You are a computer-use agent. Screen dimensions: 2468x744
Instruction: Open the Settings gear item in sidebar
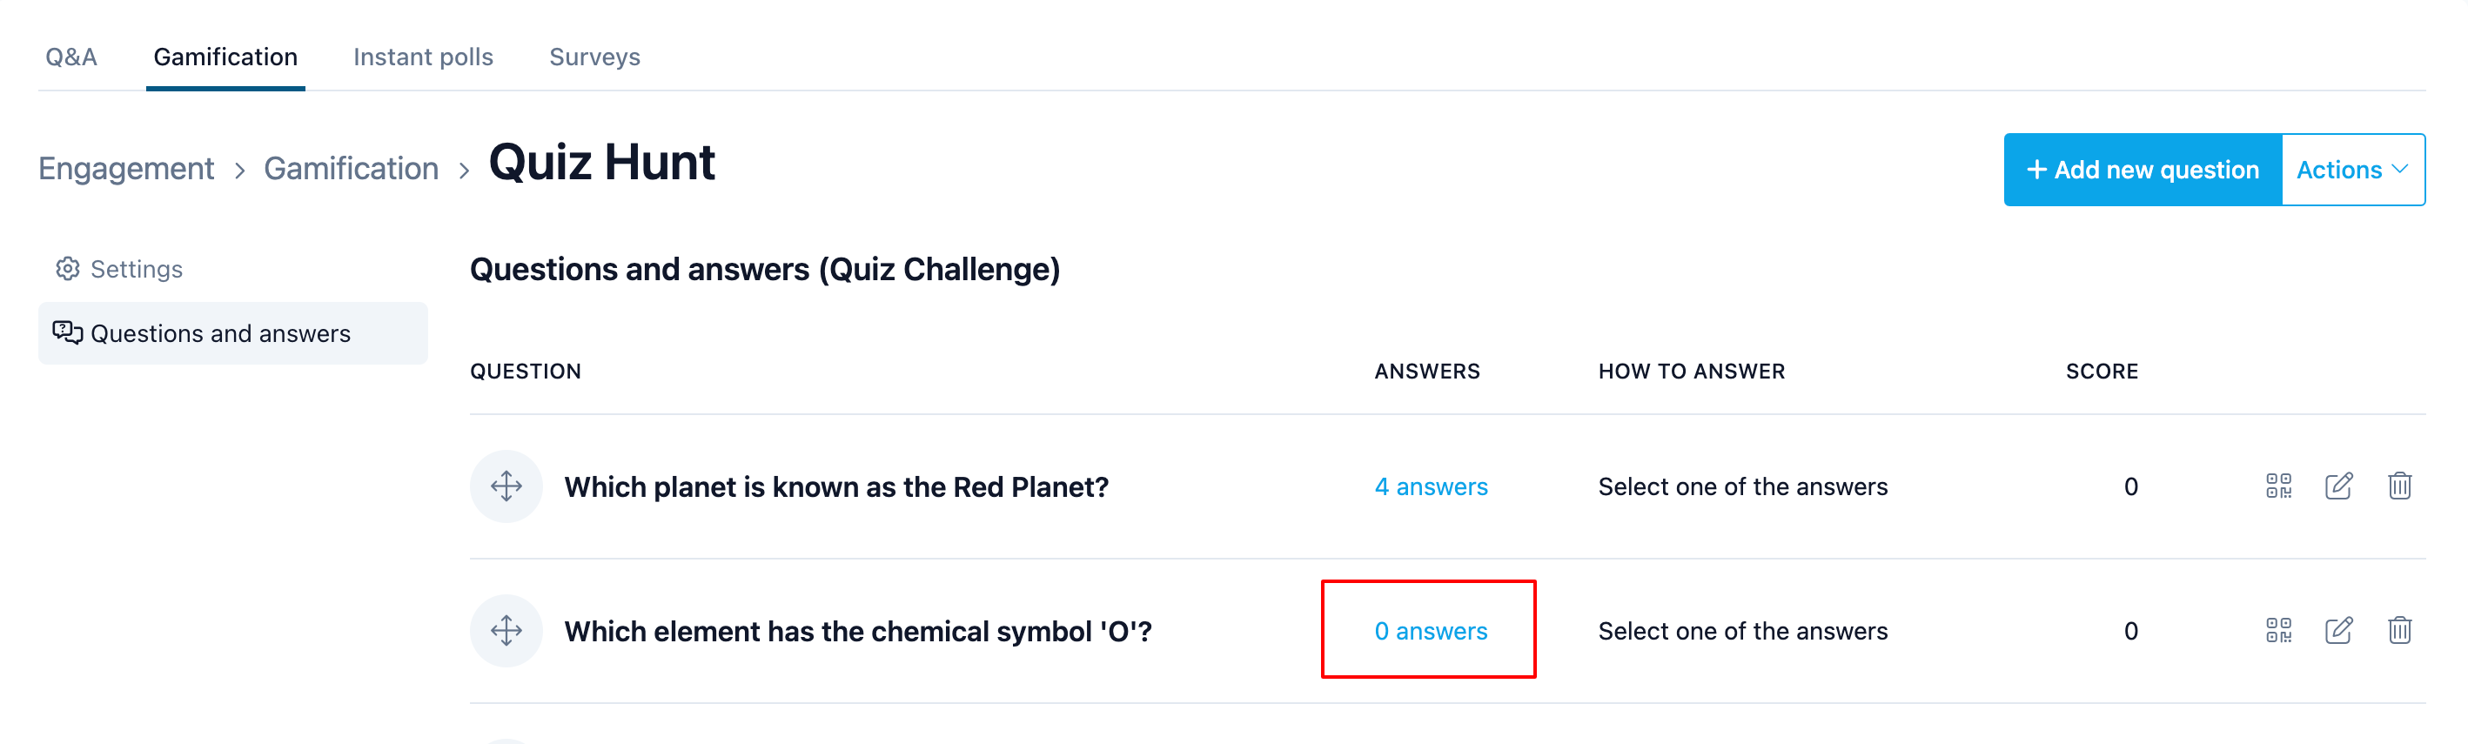point(119,269)
